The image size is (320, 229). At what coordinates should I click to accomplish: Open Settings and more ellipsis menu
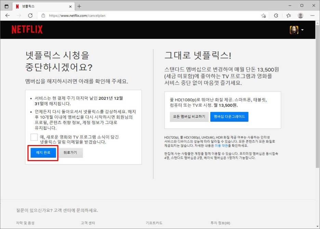tap(312, 15)
